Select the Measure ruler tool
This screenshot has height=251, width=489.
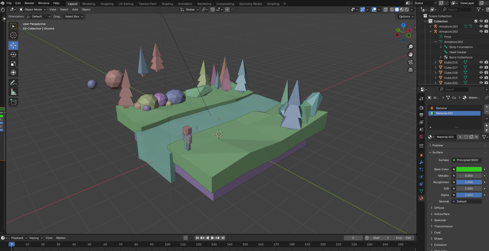[x=13, y=92]
